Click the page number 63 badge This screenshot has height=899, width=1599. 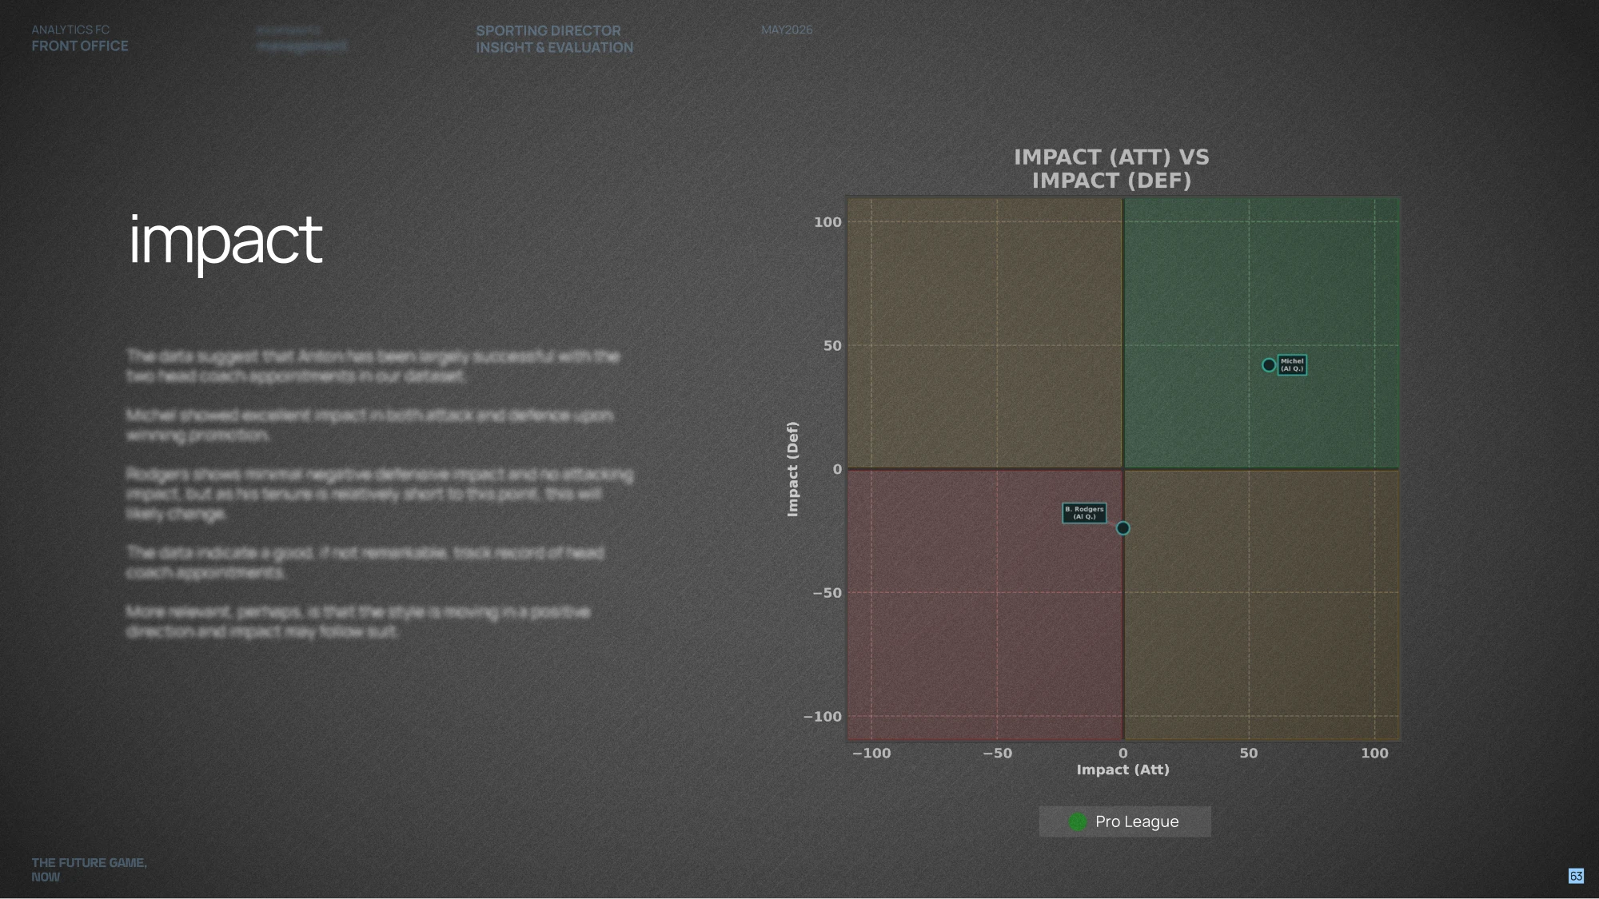[x=1576, y=876]
